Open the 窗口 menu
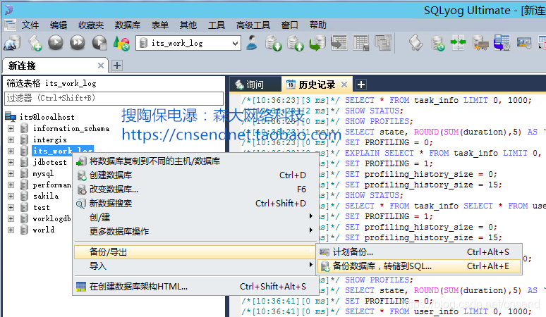This screenshot has height=317, width=546. 290,25
